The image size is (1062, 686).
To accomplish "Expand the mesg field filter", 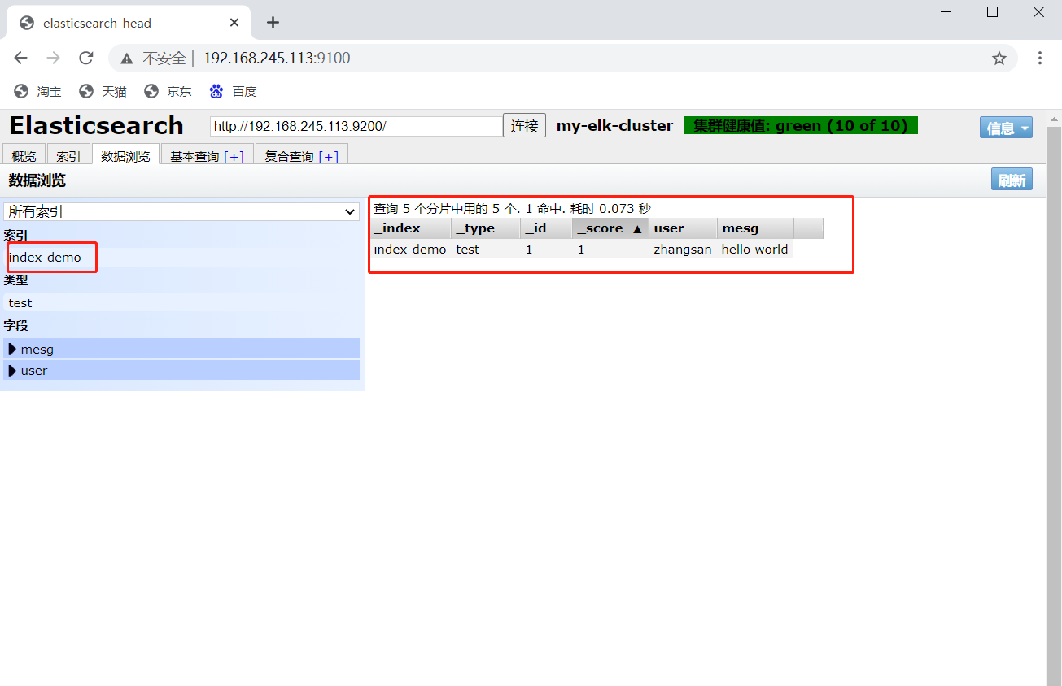I will pyautogui.click(x=181, y=349).
